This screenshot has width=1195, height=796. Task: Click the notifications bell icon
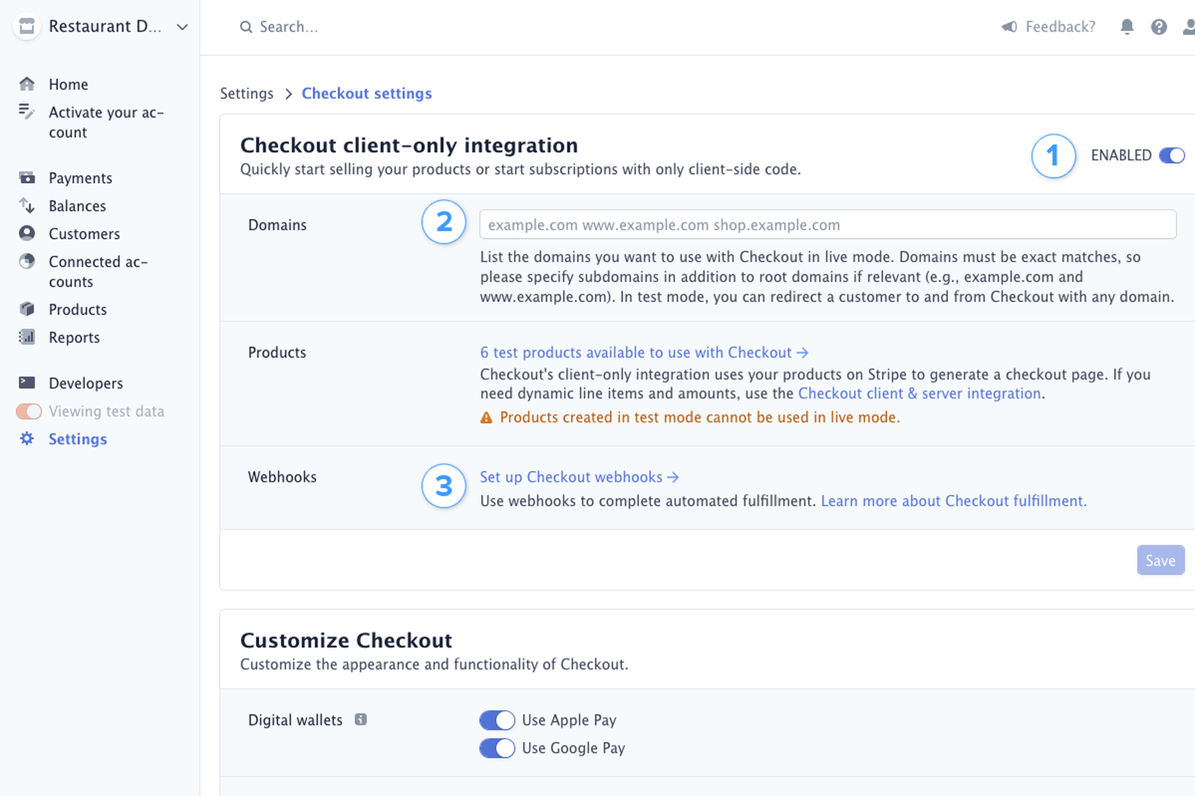[x=1127, y=27]
